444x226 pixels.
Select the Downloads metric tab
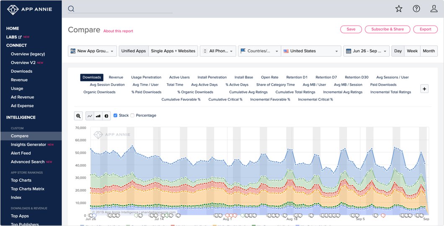(x=92, y=77)
